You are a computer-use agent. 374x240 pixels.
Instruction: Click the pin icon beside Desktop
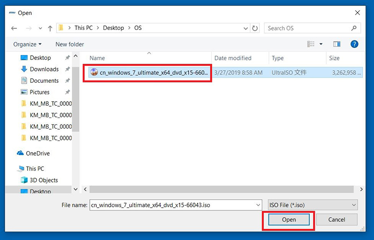point(67,58)
